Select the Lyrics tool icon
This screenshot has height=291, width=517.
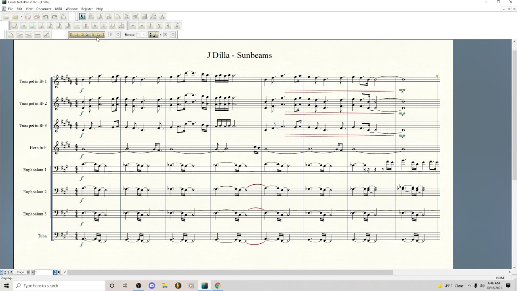(x=153, y=17)
